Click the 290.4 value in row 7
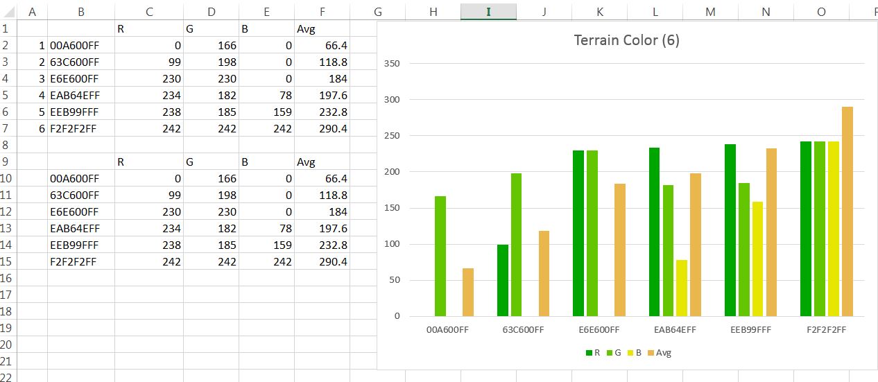This screenshot has width=878, height=382. (x=322, y=128)
